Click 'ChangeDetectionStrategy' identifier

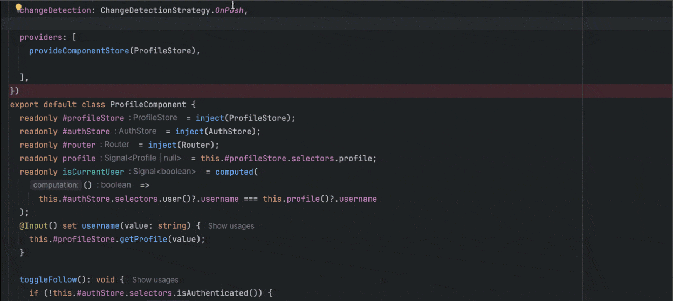[x=154, y=10]
